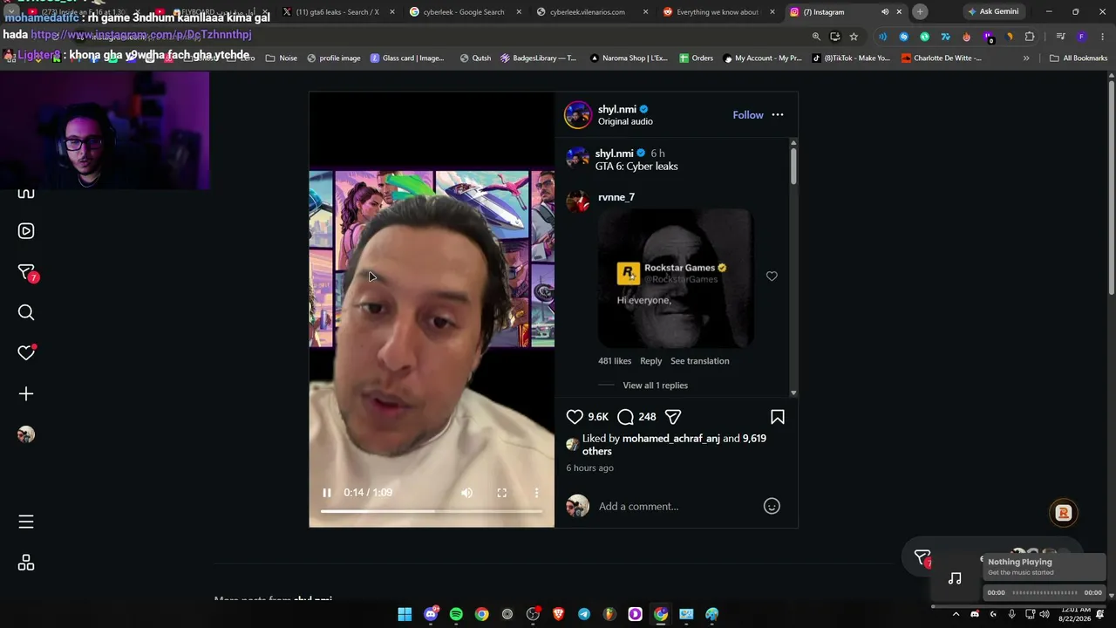Open the All Bookmarks folder
1116x628 pixels.
[x=1079, y=58]
